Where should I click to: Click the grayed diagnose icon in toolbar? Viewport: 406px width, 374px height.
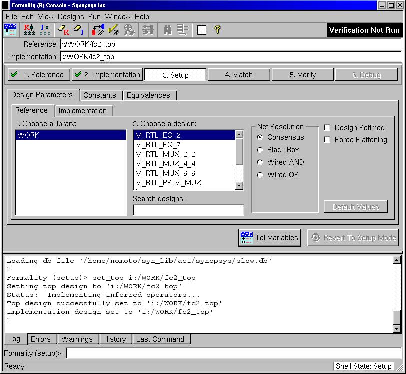point(129,30)
